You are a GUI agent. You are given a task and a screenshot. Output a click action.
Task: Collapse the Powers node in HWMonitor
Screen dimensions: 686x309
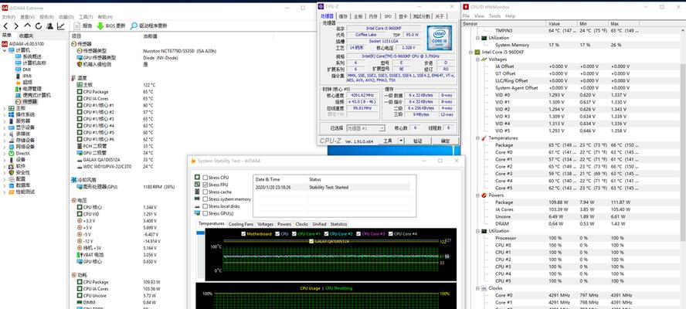pos(477,195)
